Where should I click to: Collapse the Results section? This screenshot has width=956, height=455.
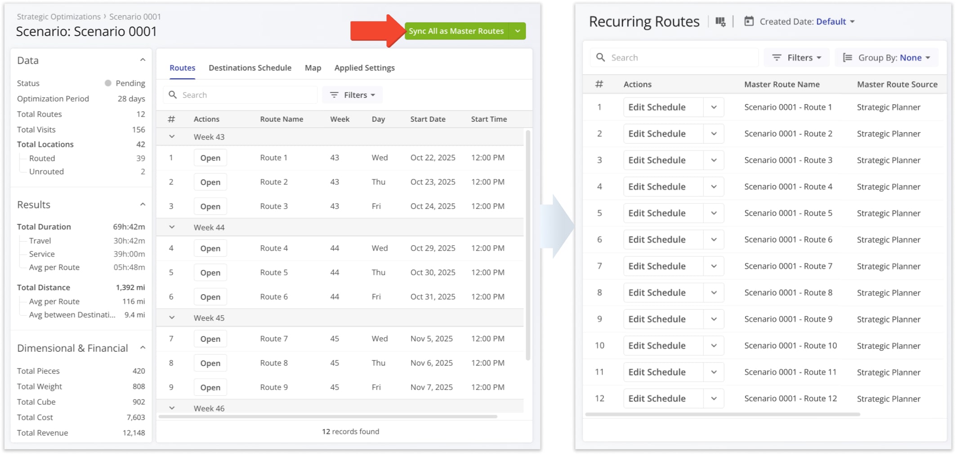click(143, 204)
